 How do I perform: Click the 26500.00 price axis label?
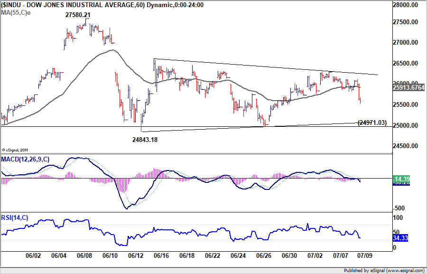coord(406,63)
